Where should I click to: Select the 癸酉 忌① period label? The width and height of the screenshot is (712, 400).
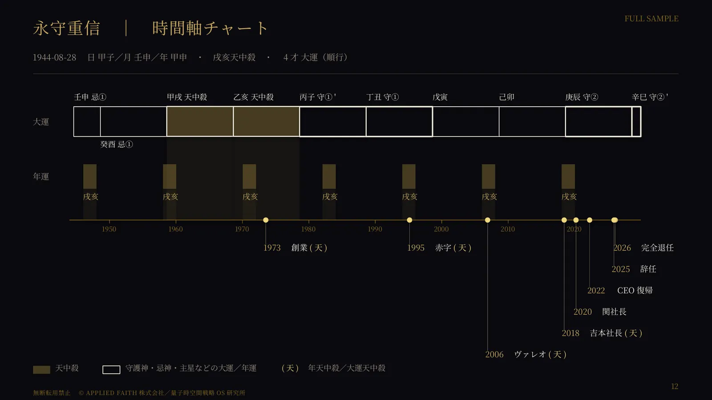point(117,144)
